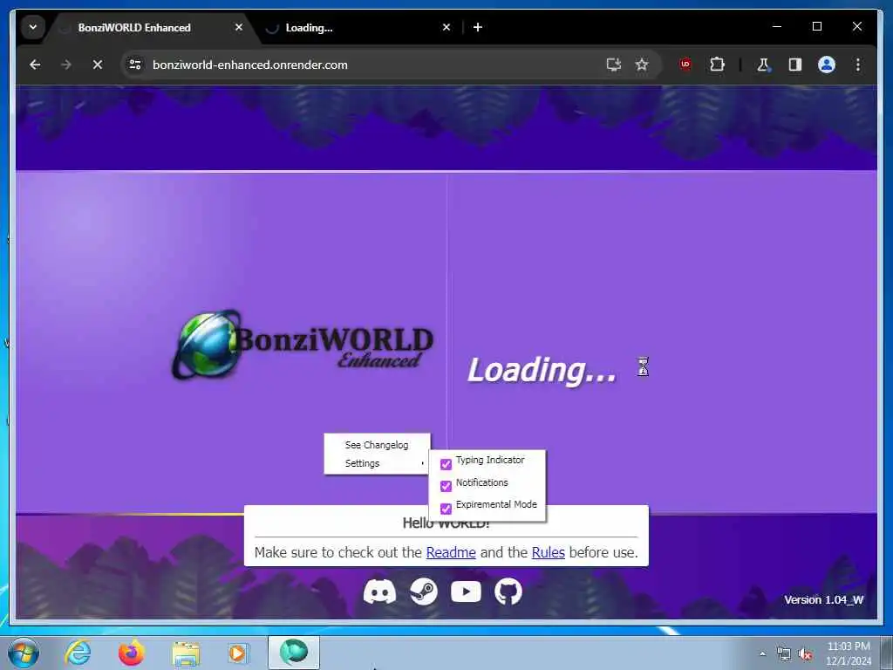Viewport: 893px width, 670px height.
Task: Click Show desktop strip
Action: pyautogui.click(x=887, y=653)
